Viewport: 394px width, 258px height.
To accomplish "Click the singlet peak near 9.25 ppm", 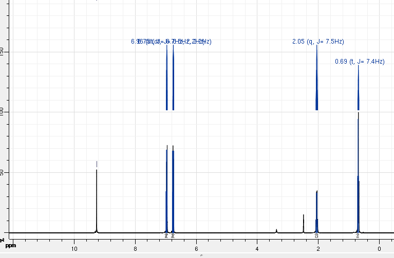I will [x=97, y=201].
